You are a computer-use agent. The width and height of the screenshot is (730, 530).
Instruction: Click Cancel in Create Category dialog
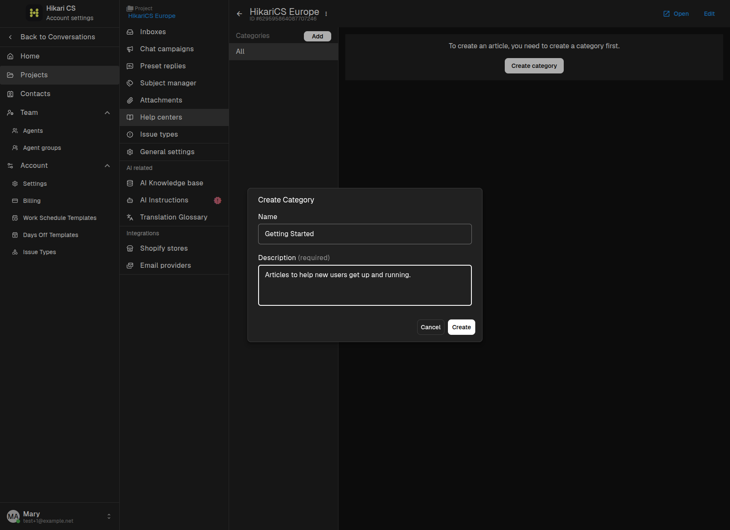430,327
